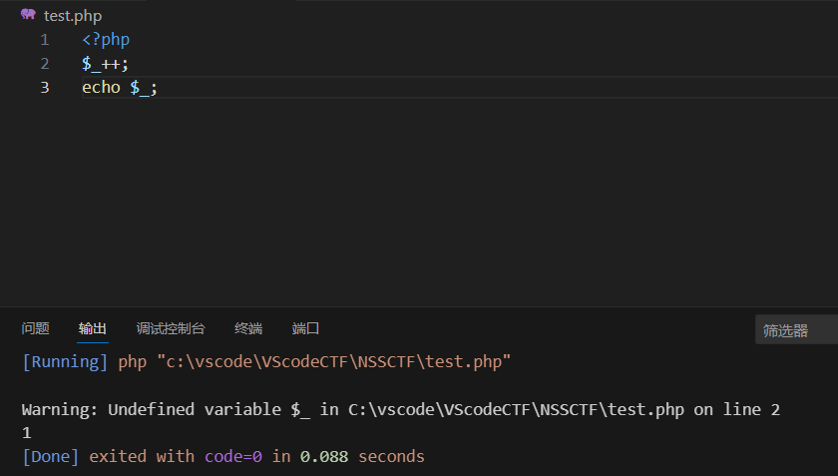Click the code=0 exit status text
838x476 pixels.
tap(232, 457)
